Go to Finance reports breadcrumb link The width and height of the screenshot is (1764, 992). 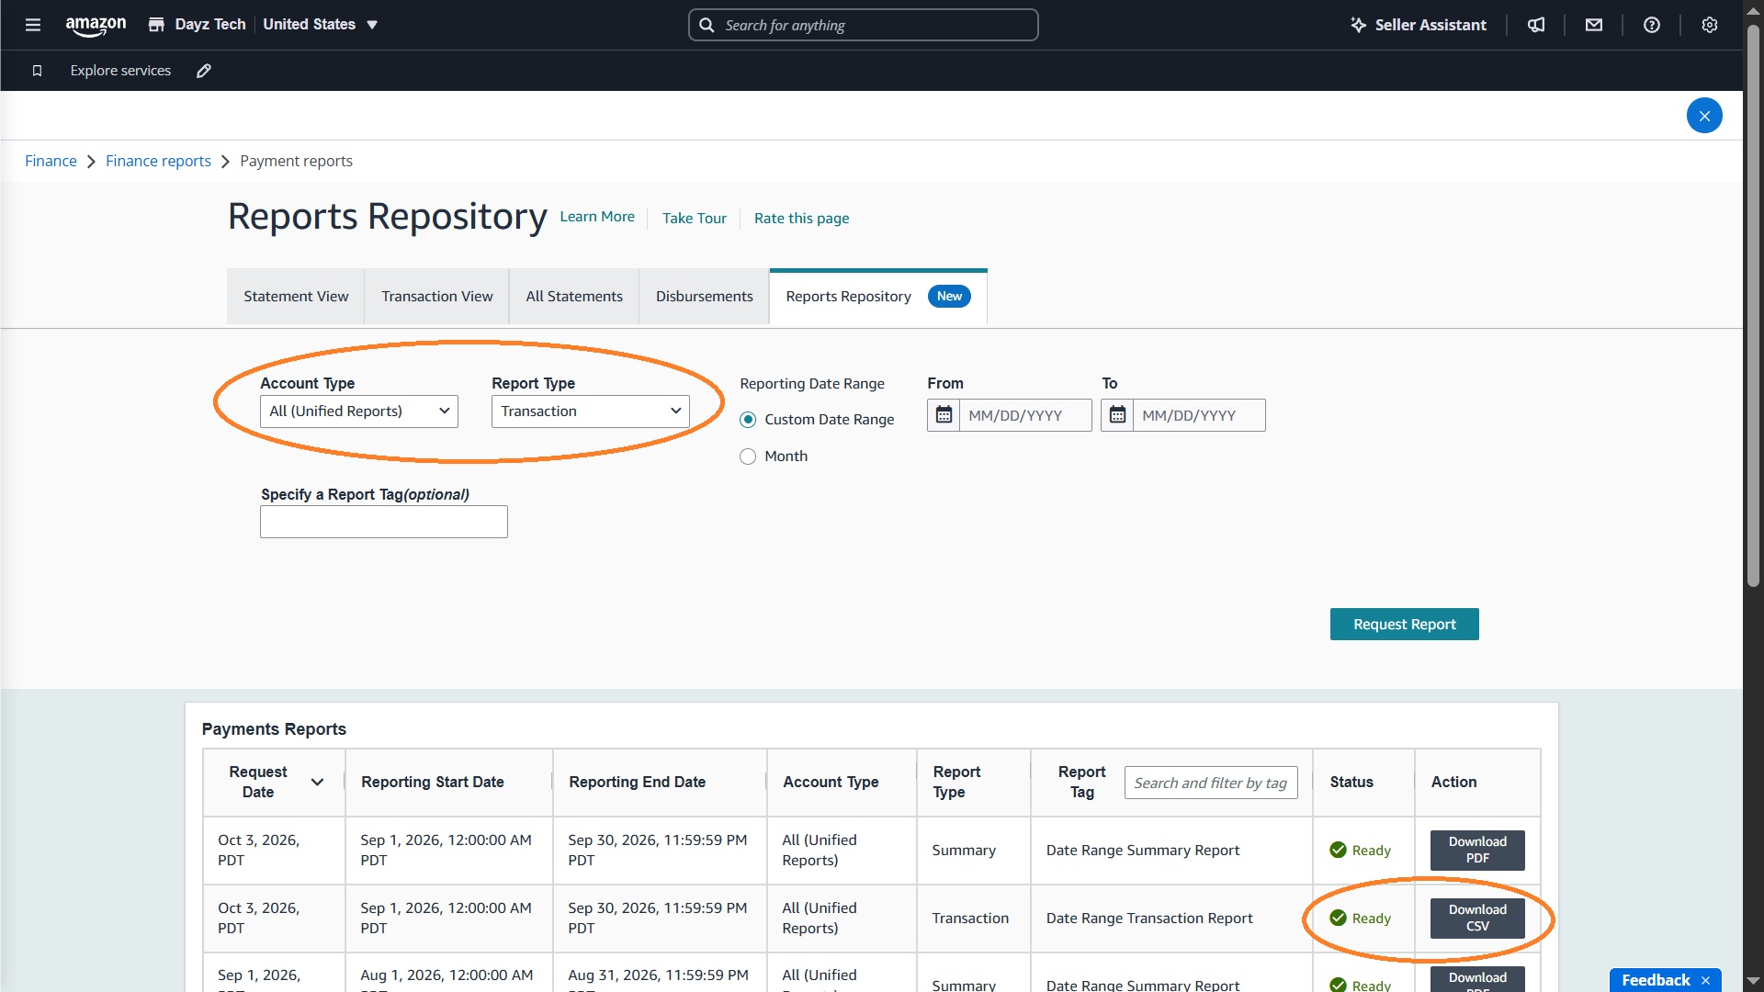pos(158,162)
